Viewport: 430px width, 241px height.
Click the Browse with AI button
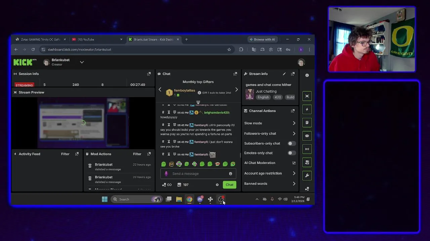262,39
